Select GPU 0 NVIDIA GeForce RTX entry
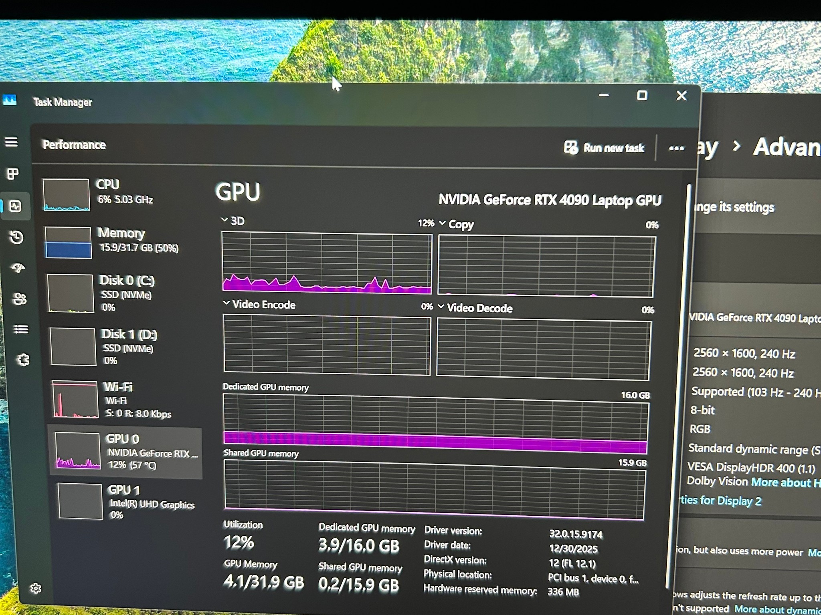 [125, 453]
